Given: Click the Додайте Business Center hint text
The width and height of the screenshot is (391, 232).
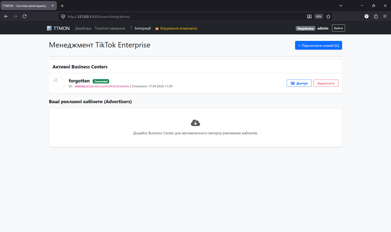Looking at the screenshot, I should (x=195, y=133).
